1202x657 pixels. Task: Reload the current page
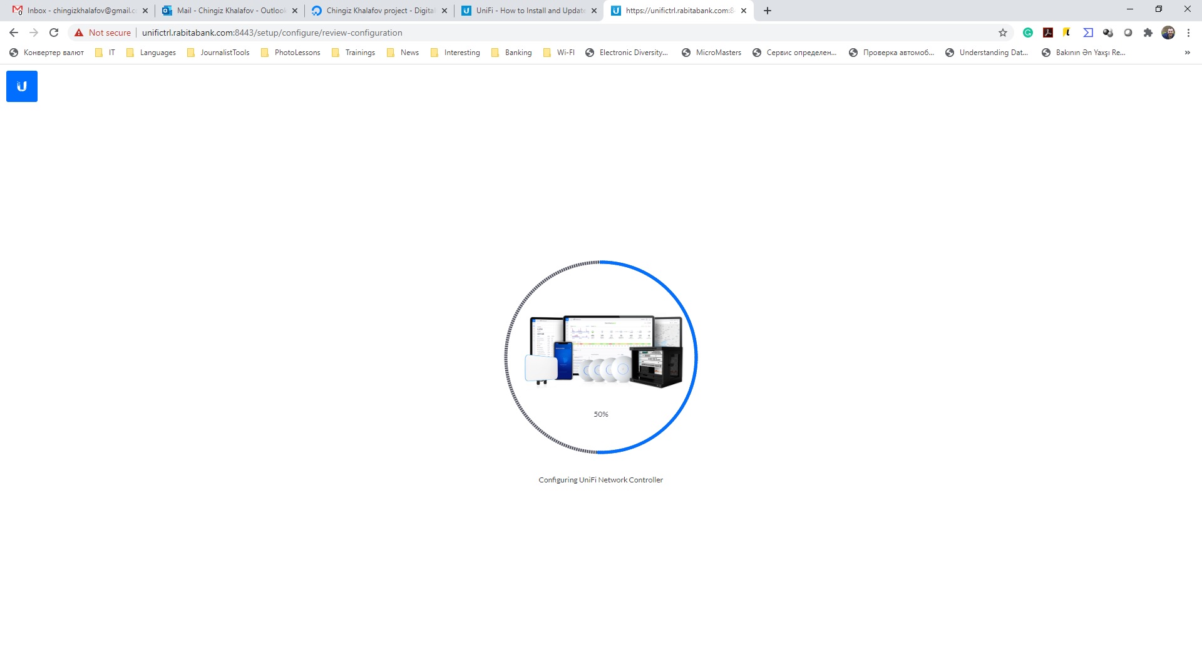tap(54, 33)
